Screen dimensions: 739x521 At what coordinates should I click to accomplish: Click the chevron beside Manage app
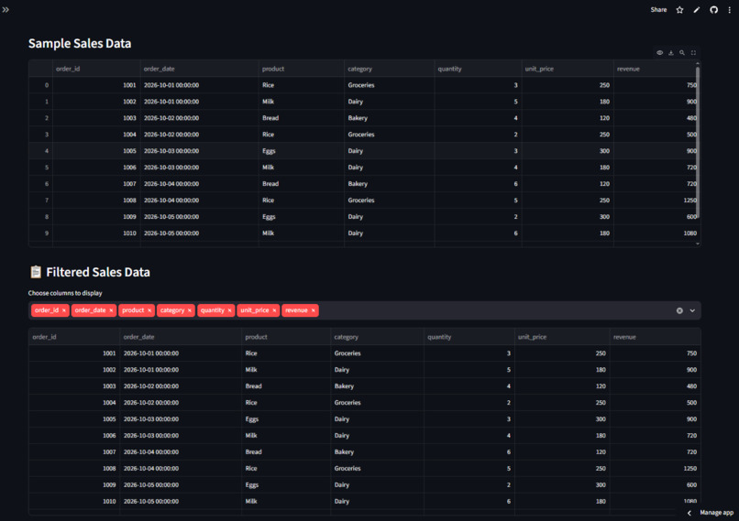point(689,513)
